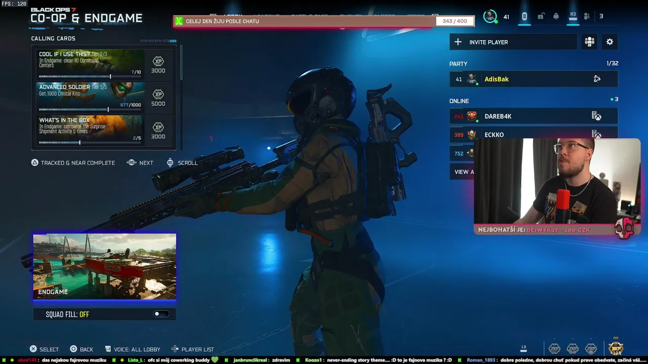Open the friends icon next to 3
Screen dimensions: 648x364
click(587, 16)
